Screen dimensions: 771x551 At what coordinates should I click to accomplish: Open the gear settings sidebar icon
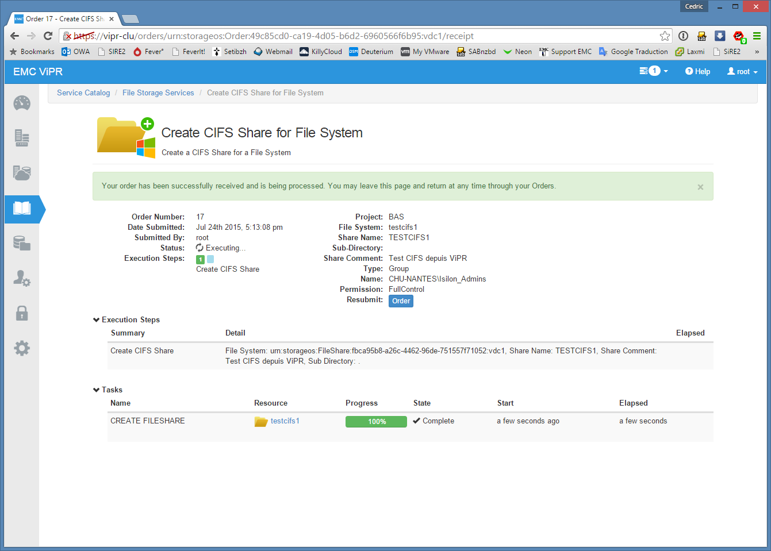tap(22, 348)
